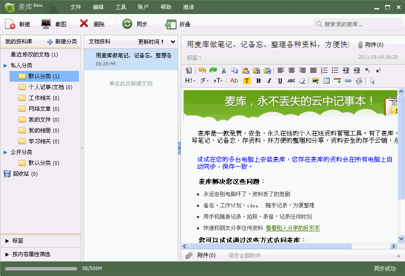Collapse the 公开分类 tree node

pyautogui.click(x=5, y=153)
